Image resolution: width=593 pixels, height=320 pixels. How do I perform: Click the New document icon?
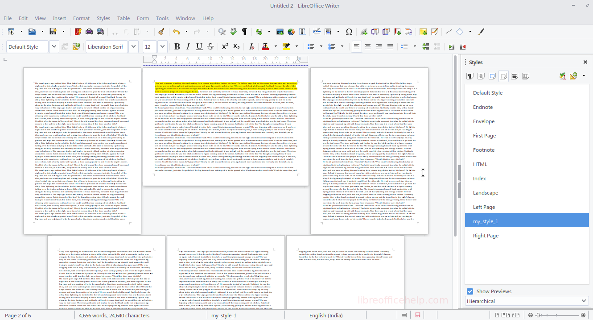pyautogui.click(x=11, y=32)
